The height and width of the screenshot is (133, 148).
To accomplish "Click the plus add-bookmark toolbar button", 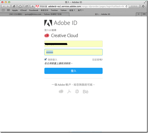I will point(32,6).
